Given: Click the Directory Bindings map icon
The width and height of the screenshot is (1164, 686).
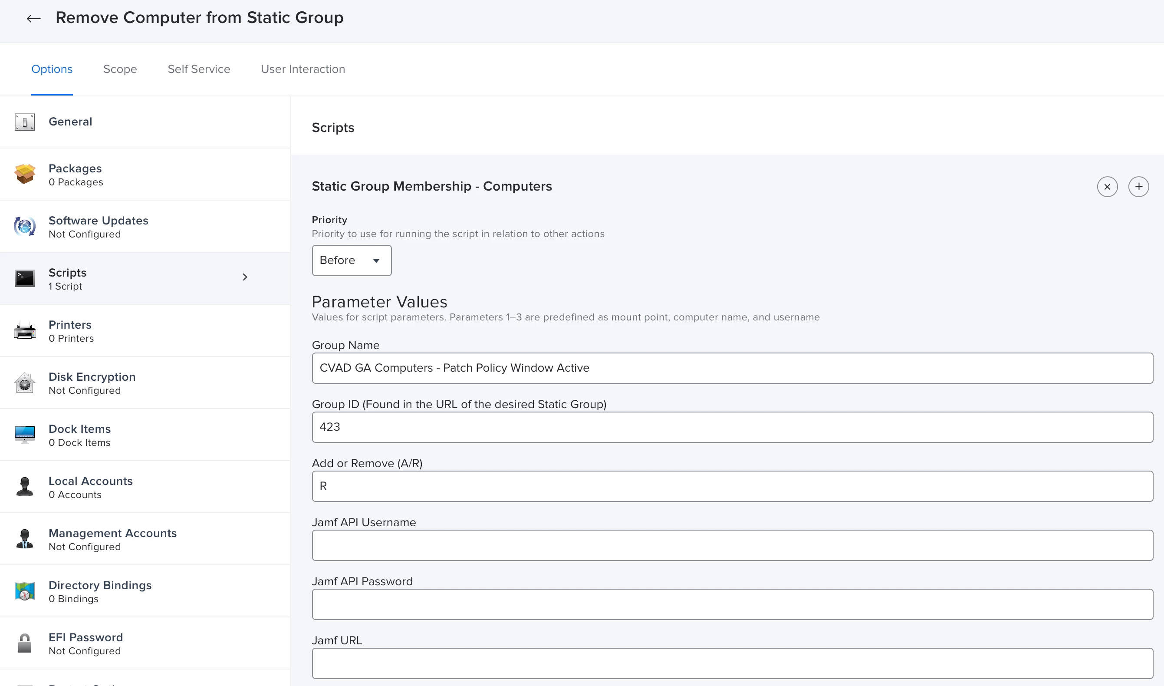Looking at the screenshot, I should tap(24, 591).
